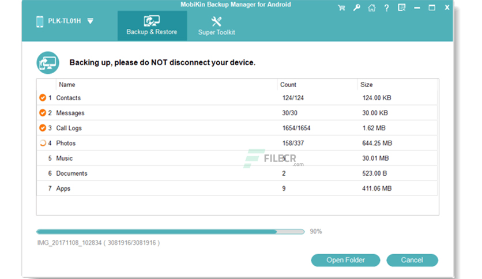
Task: Switch to Backup & Restore tab
Action: [152, 26]
